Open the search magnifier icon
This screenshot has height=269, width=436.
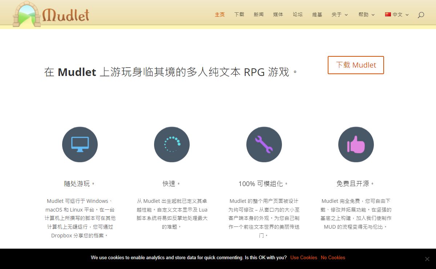click(421, 15)
